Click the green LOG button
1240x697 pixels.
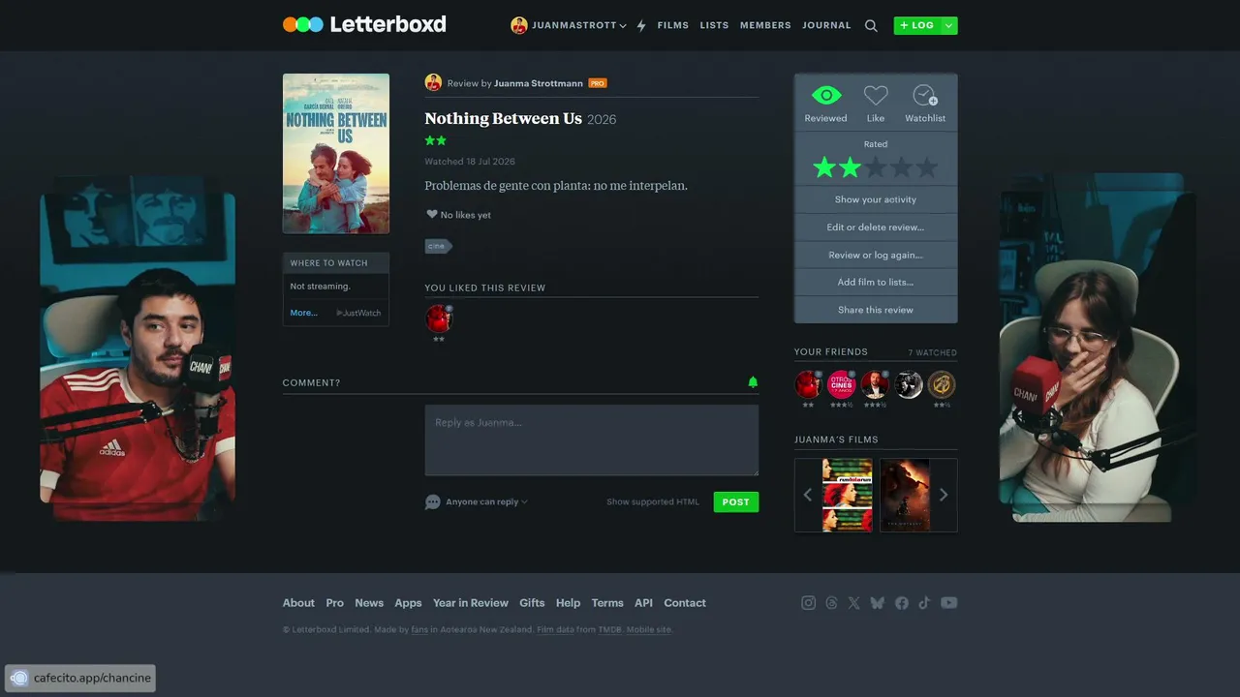916,25
